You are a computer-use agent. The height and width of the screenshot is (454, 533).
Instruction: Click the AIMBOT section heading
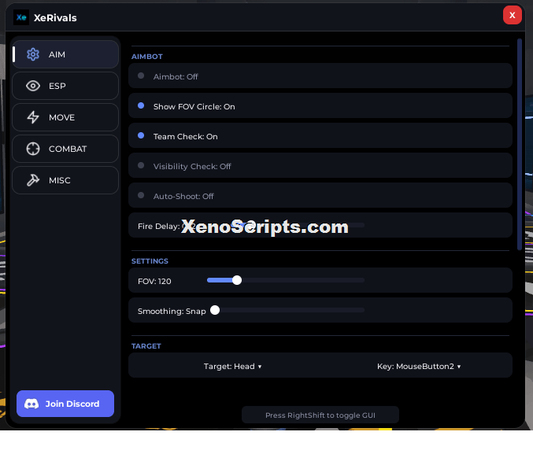[x=147, y=57]
